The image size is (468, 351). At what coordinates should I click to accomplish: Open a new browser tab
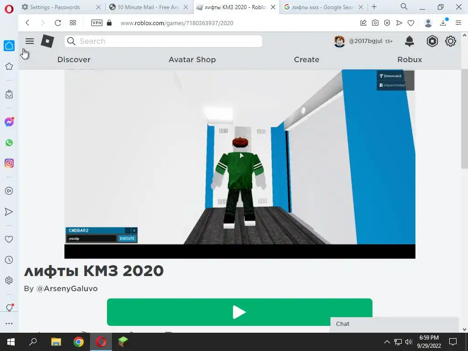tap(374, 7)
